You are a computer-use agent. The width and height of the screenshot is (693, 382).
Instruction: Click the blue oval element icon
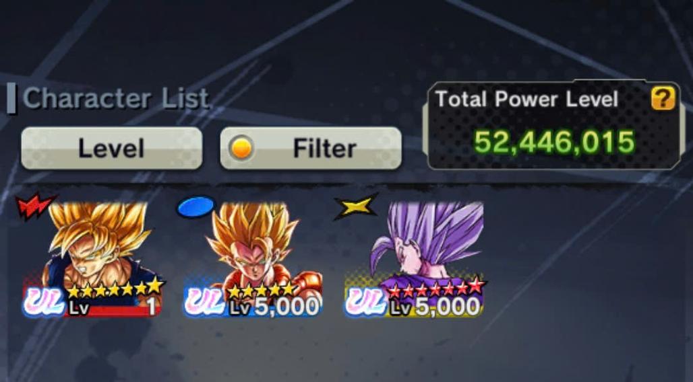[x=195, y=206]
